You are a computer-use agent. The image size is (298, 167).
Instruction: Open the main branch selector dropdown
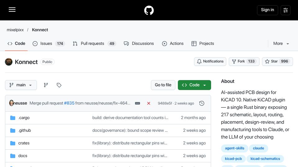coord(21,85)
